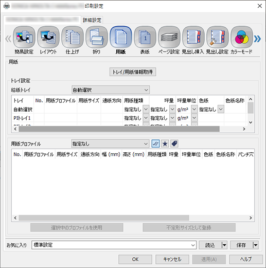The height and width of the screenshot is (268, 266).
Task: Select the 用紙 paper icon
Action: (x=121, y=37)
